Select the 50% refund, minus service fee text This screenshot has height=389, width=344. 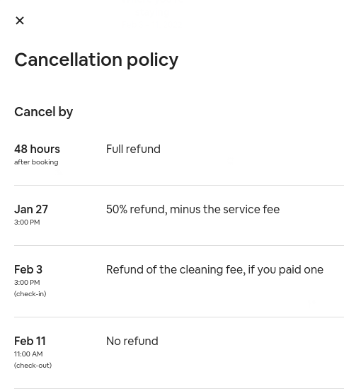[193, 209]
